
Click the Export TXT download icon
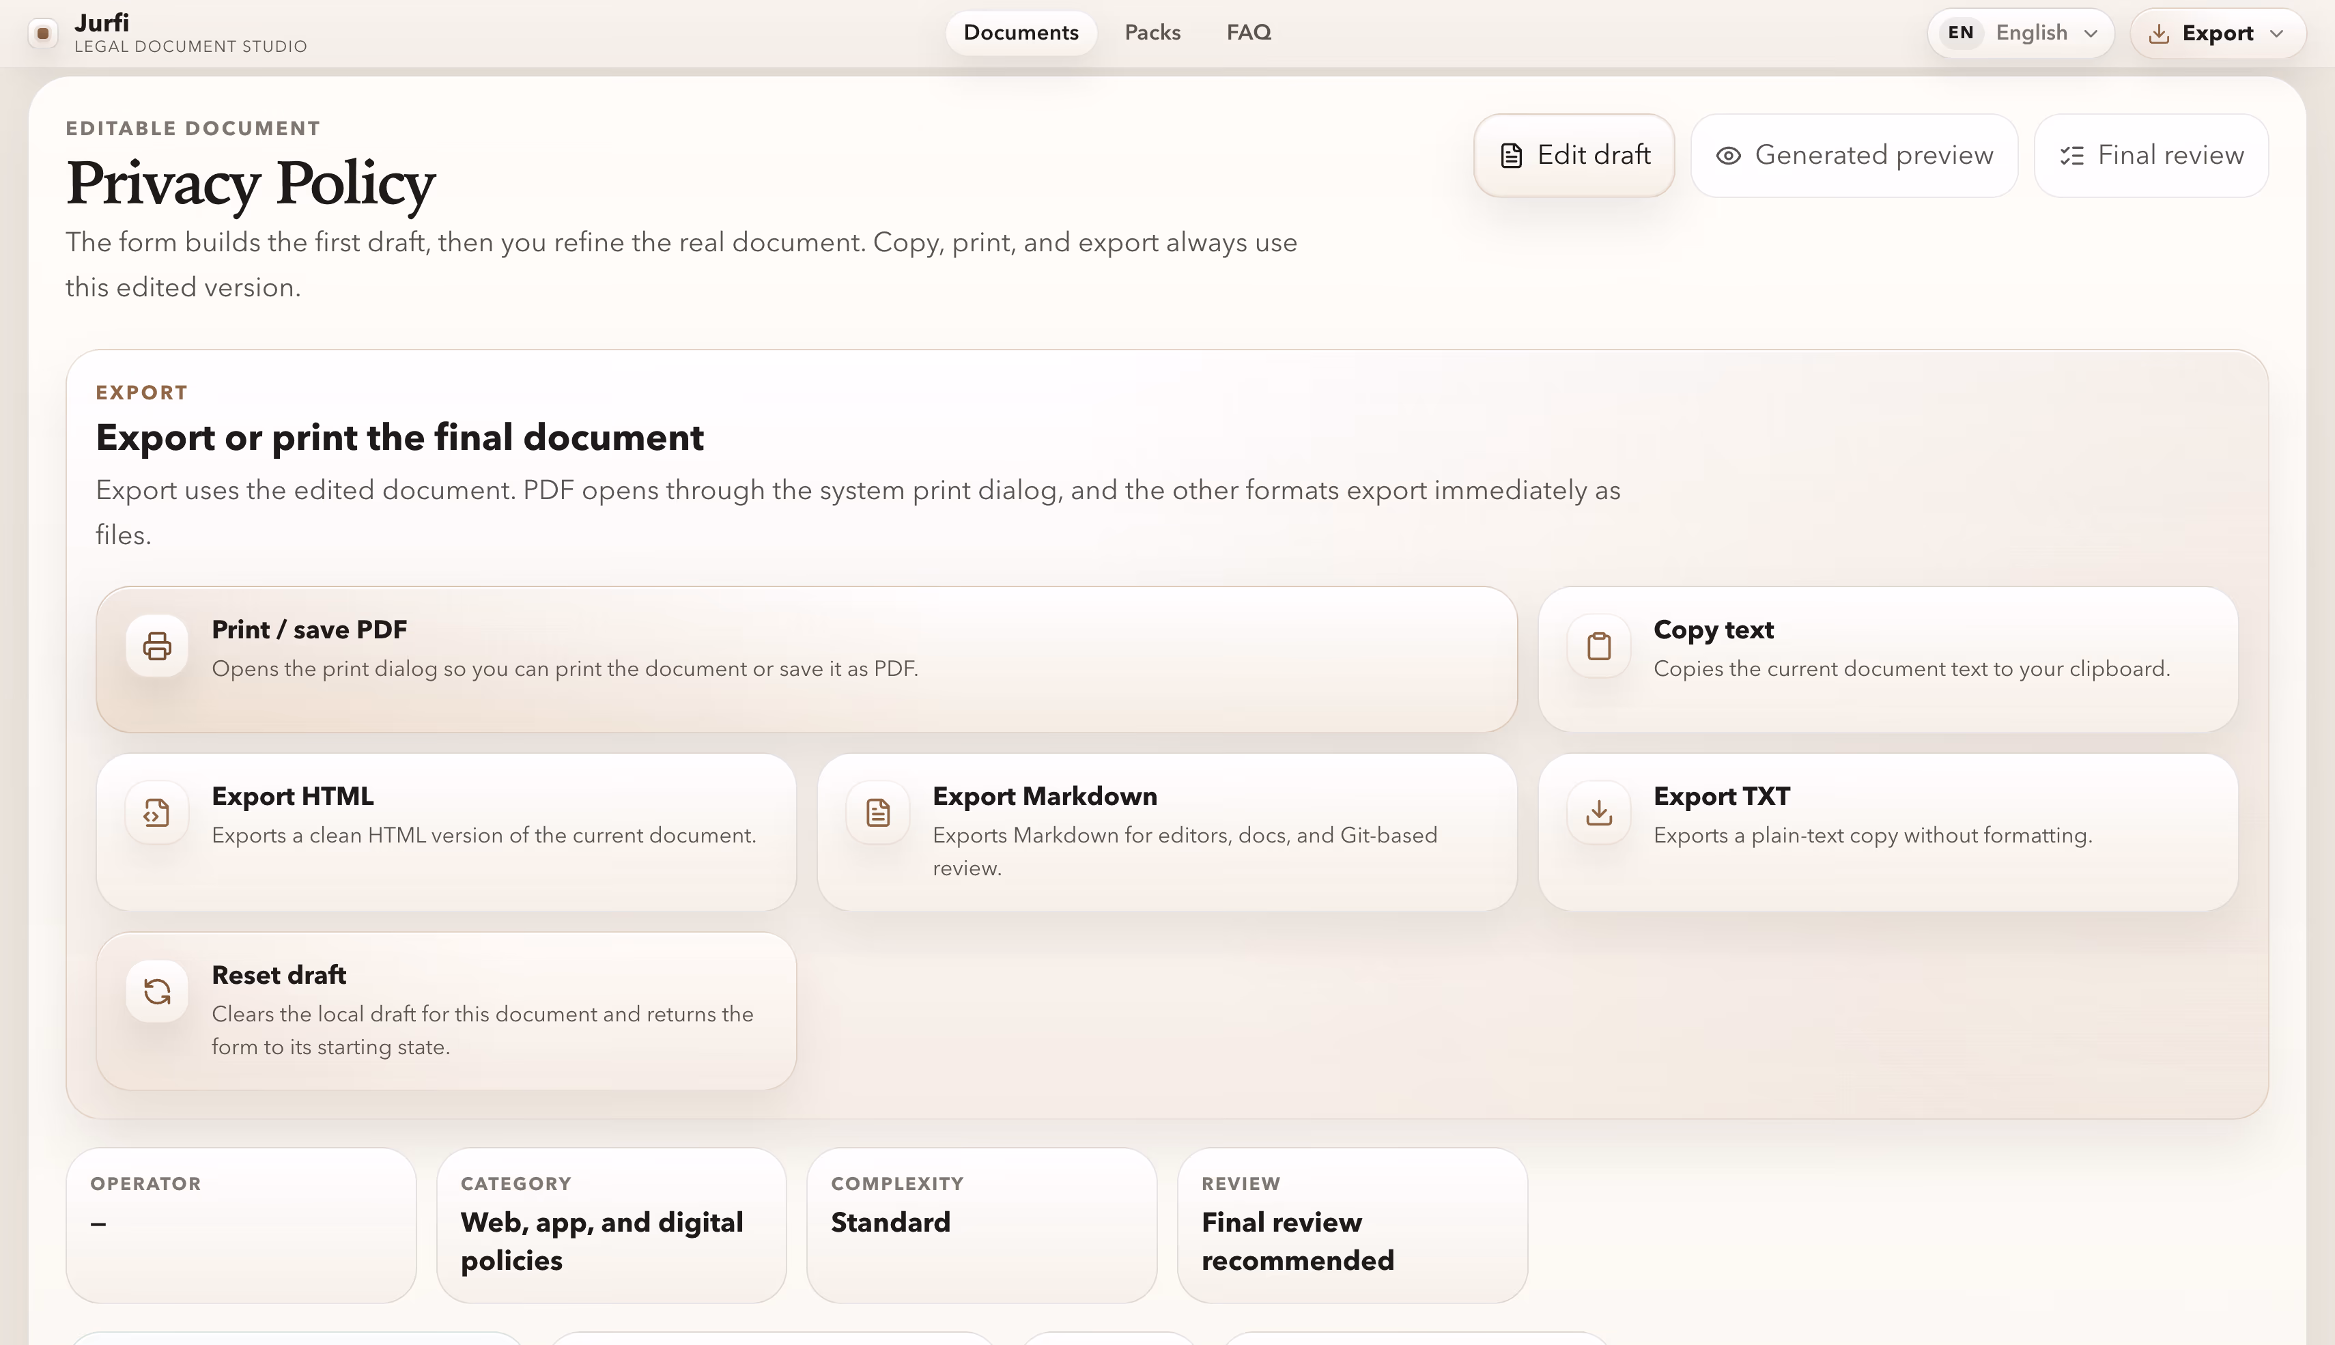[x=1599, y=813]
